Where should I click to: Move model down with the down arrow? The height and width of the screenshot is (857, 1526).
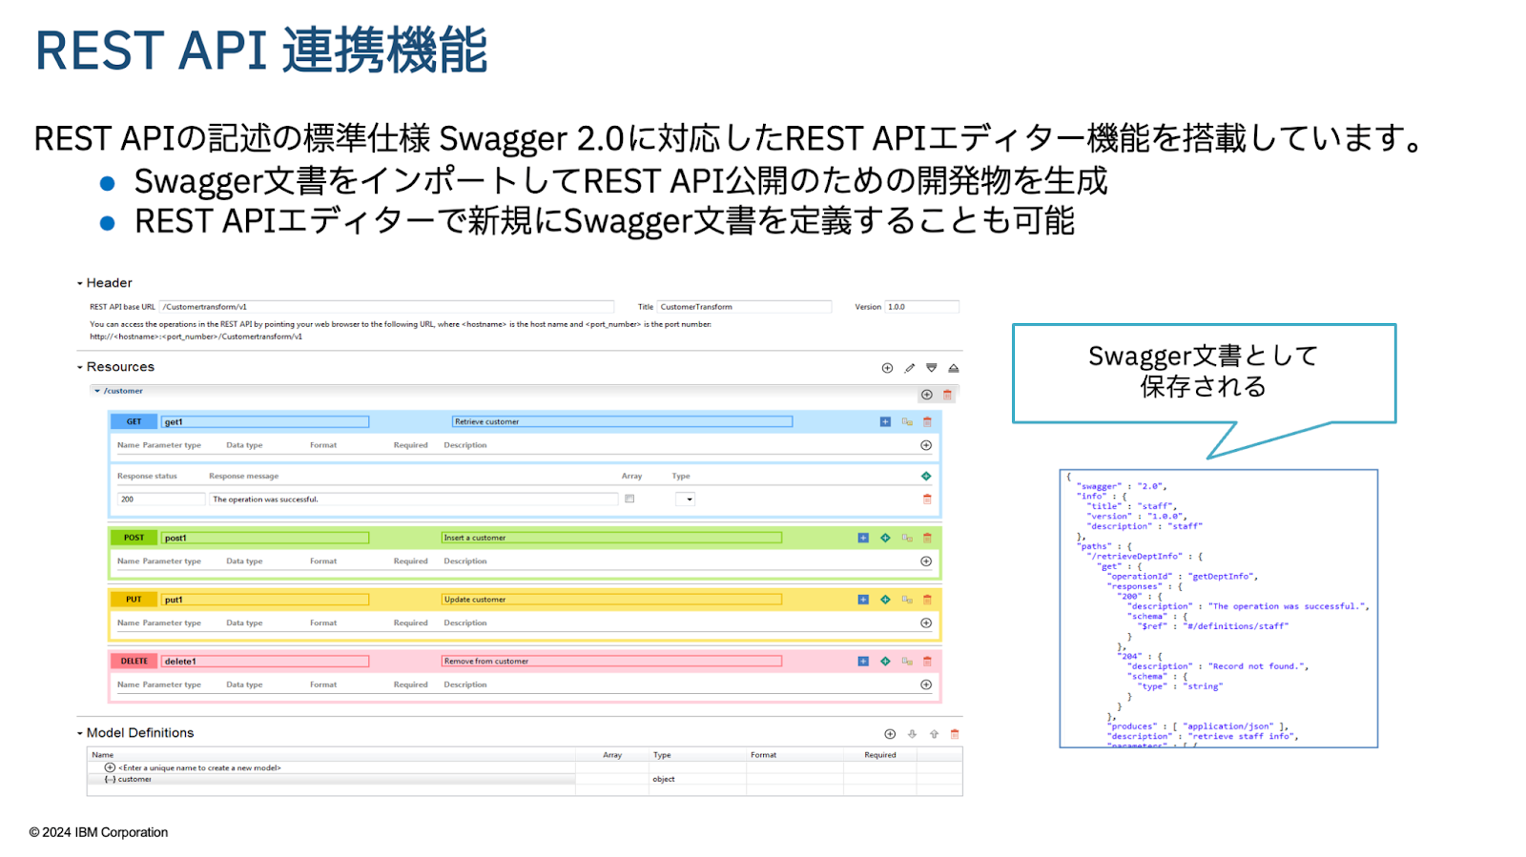[x=912, y=734]
